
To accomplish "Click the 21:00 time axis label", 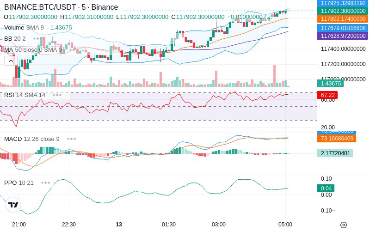I will pyautogui.click(x=19, y=225).
